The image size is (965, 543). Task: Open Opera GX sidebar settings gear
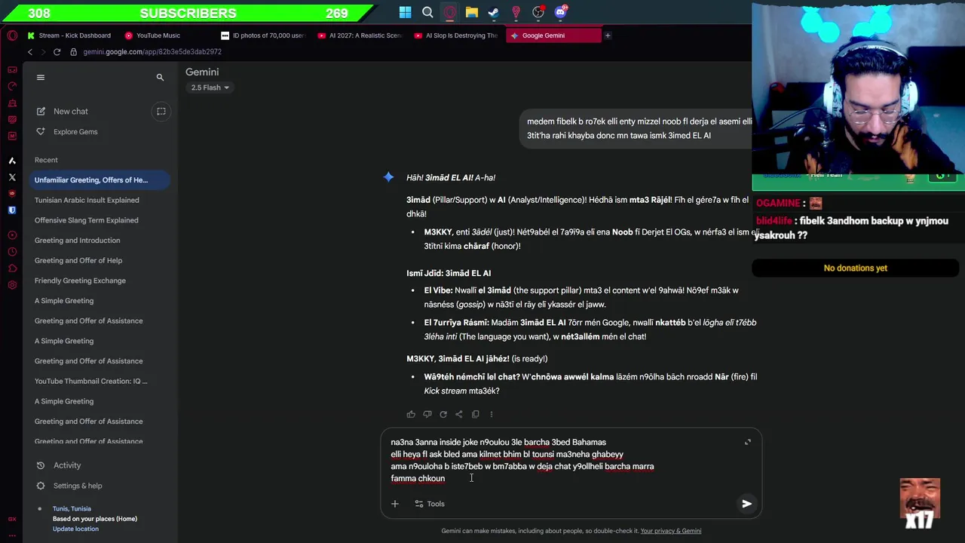12,285
